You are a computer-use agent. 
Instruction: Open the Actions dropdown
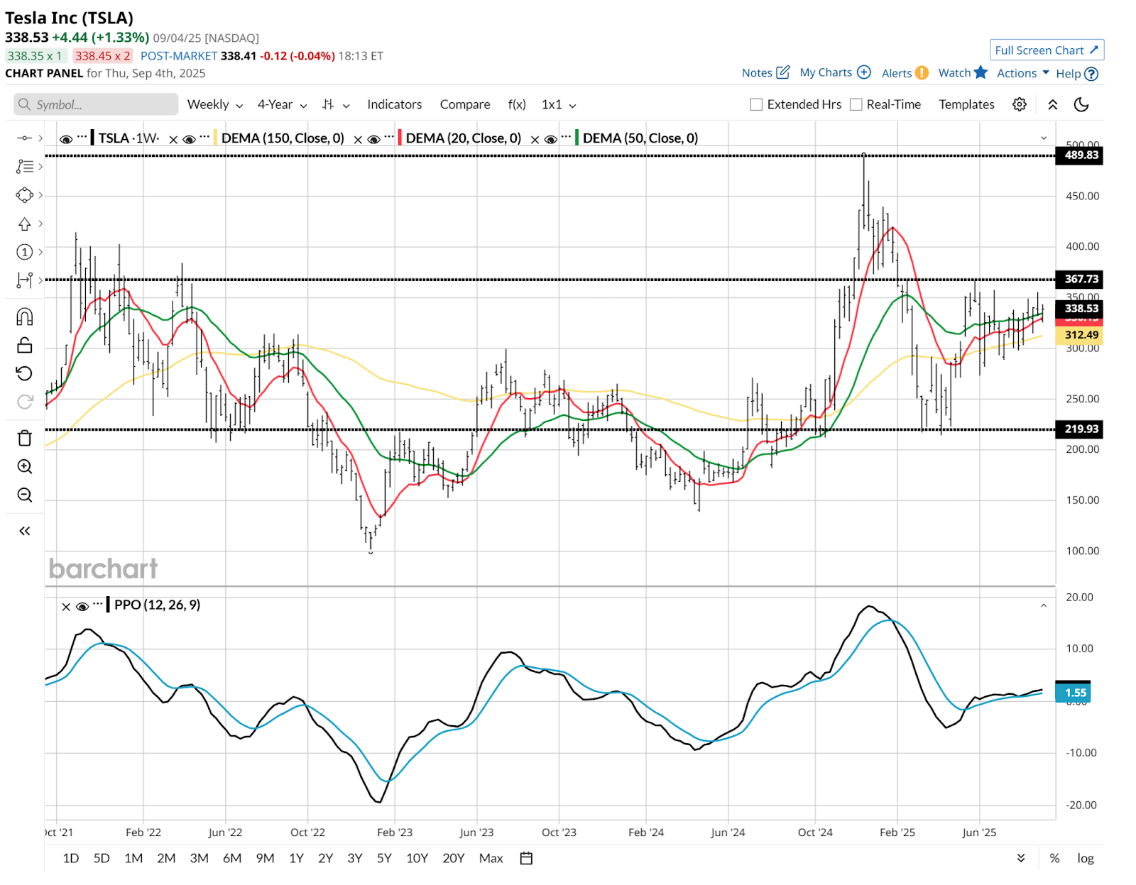(x=1022, y=72)
